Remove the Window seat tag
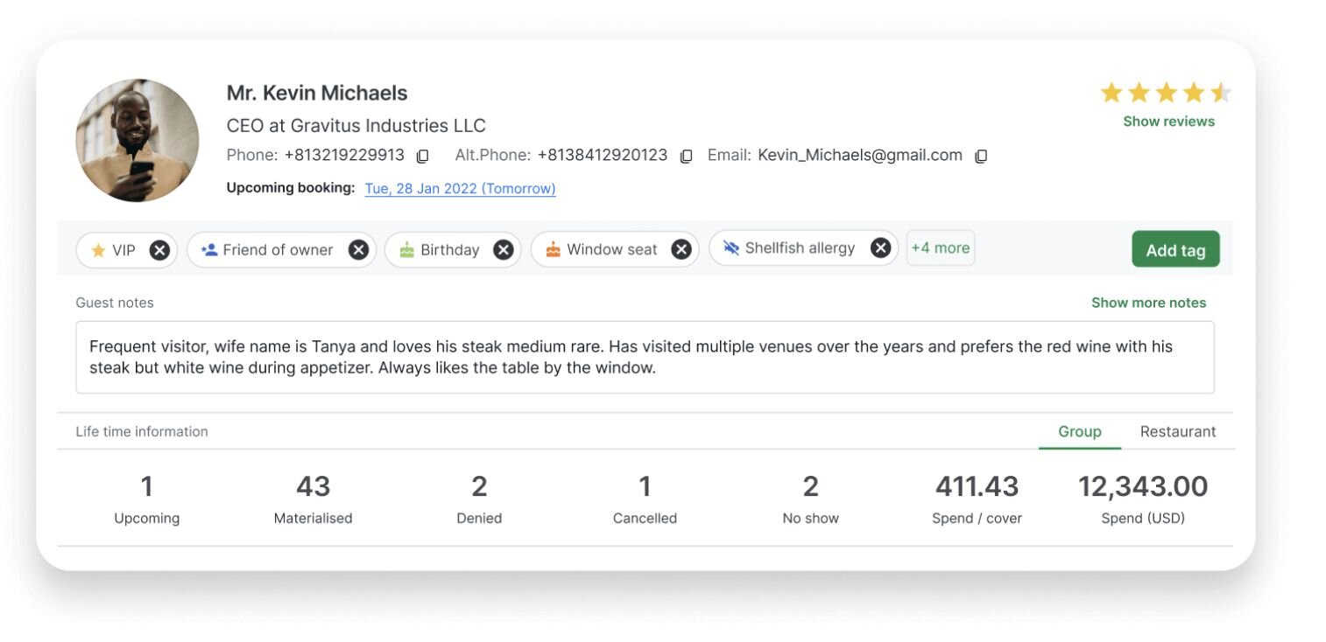This screenshot has width=1326, height=642. pos(681,250)
